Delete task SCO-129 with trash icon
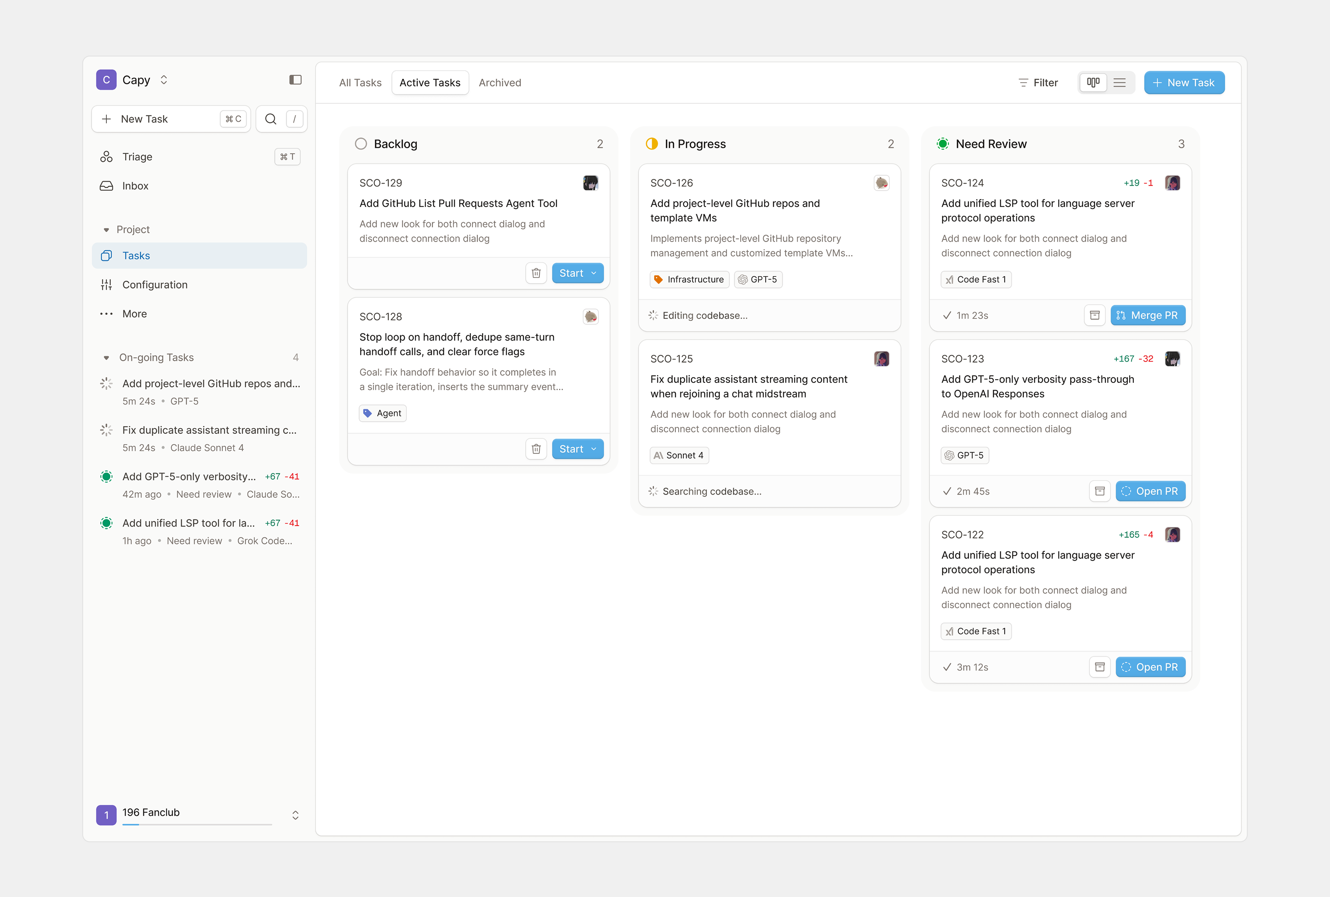This screenshot has width=1330, height=897. [x=536, y=273]
